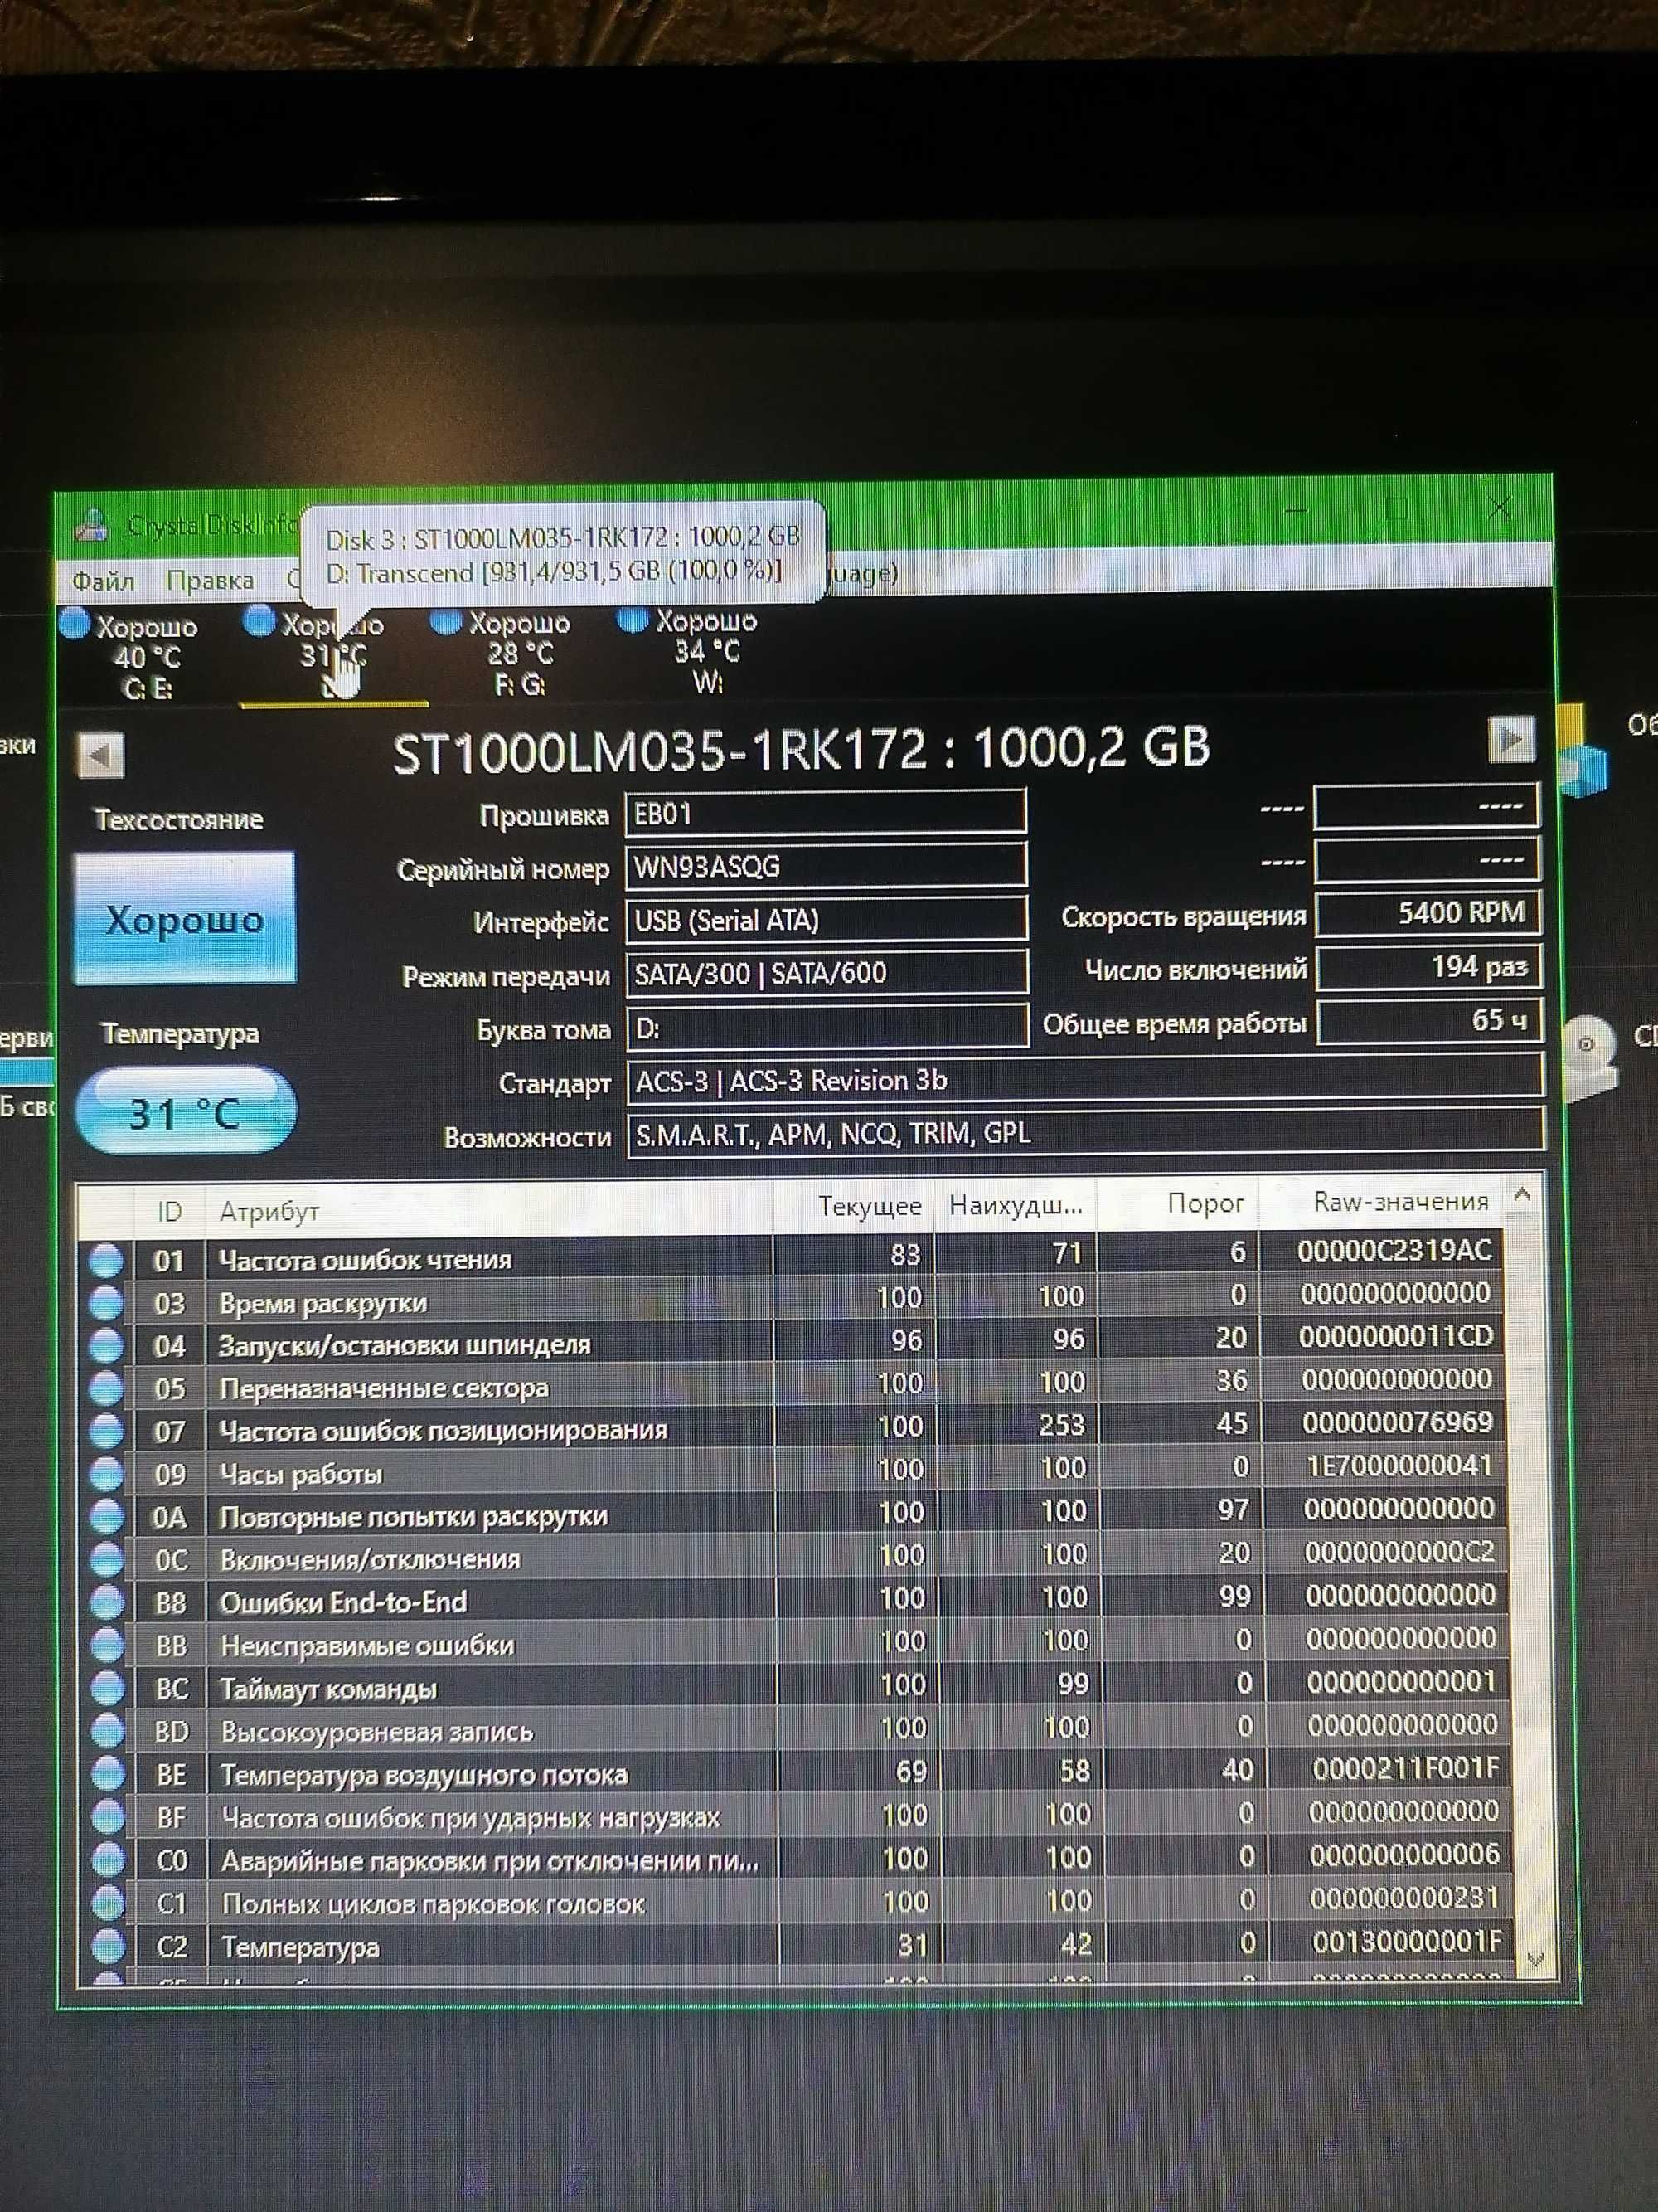
Task: Click the serial number field WN93ASQG
Action: [826, 866]
